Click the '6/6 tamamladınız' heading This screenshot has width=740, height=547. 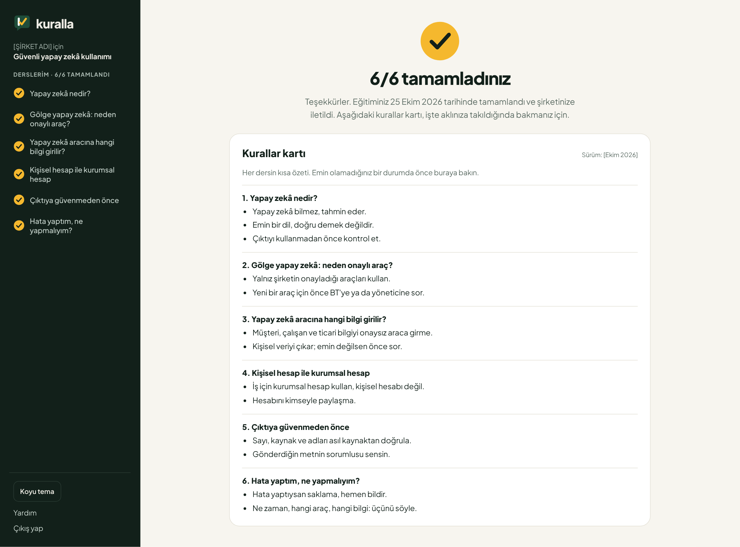click(x=440, y=79)
